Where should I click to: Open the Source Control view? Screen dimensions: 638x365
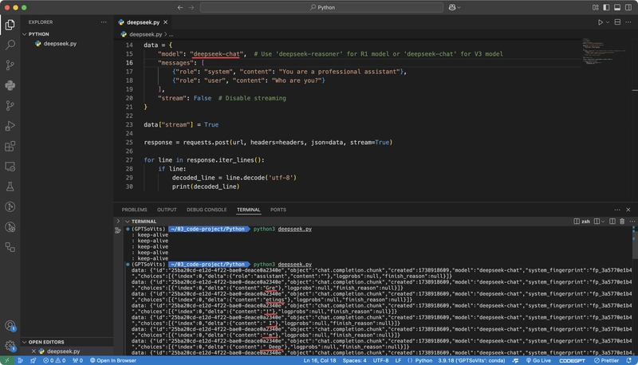[10, 65]
